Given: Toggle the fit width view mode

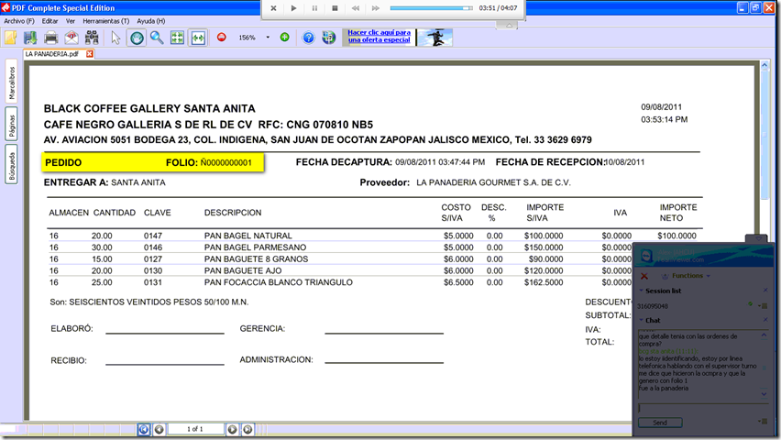Looking at the screenshot, I should pyautogui.click(x=198, y=38).
